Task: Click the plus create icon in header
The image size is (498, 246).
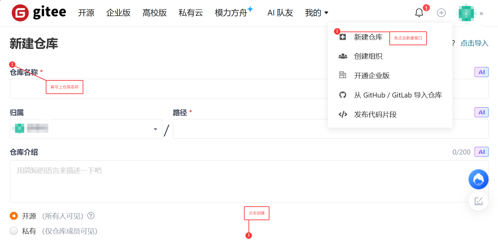Action: click(x=441, y=13)
